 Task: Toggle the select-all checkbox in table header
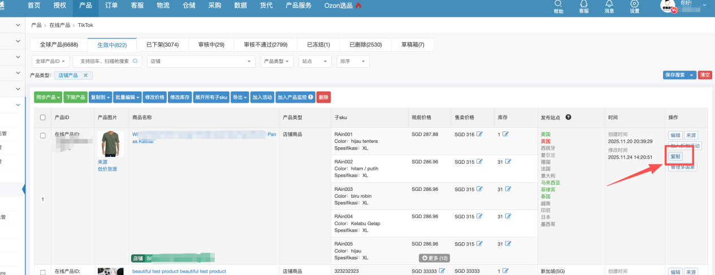[x=43, y=117]
